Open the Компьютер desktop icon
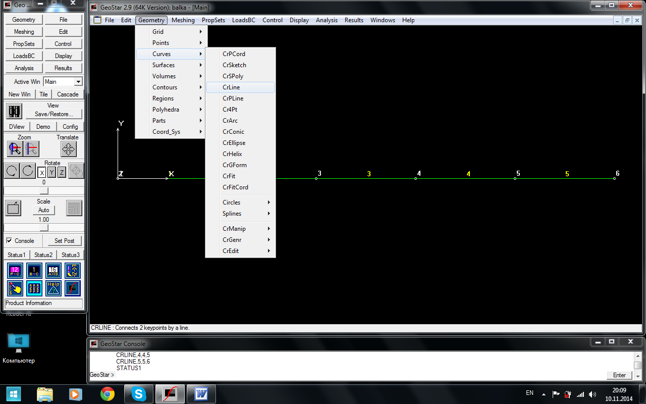This screenshot has width=646, height=404. pos(19,348)
